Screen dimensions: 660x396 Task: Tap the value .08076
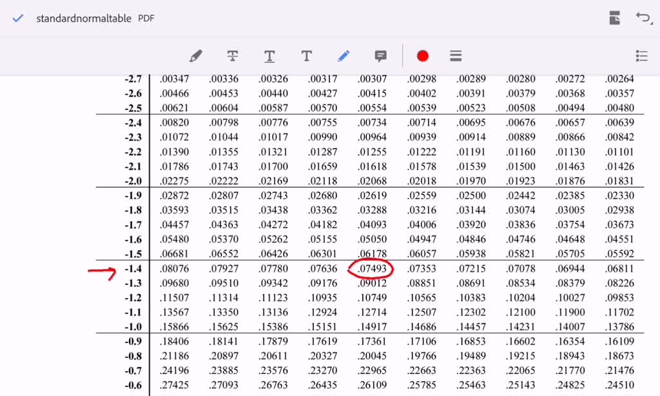tap(174, 269)
